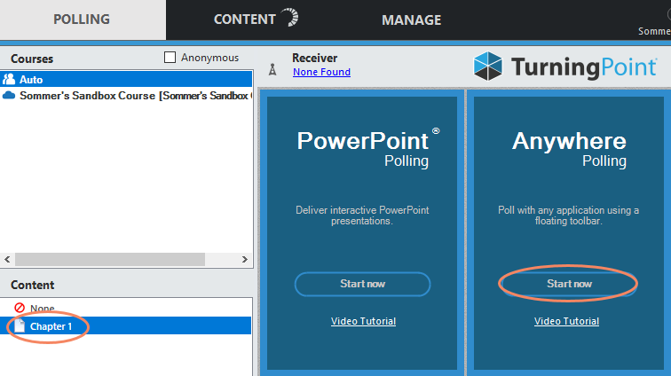Select Sommer's Sandbox Course
Screen dimensions: 671x376
pos(126,96)
